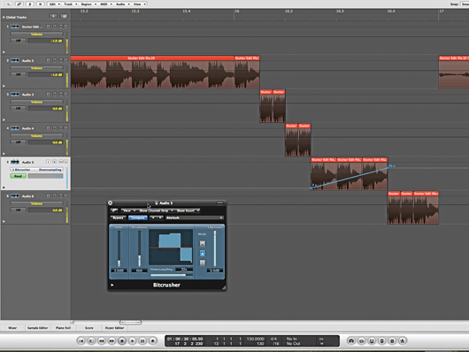
Task: Click the next preset arrow in Bitcrusher
Action: click(160, 218)
